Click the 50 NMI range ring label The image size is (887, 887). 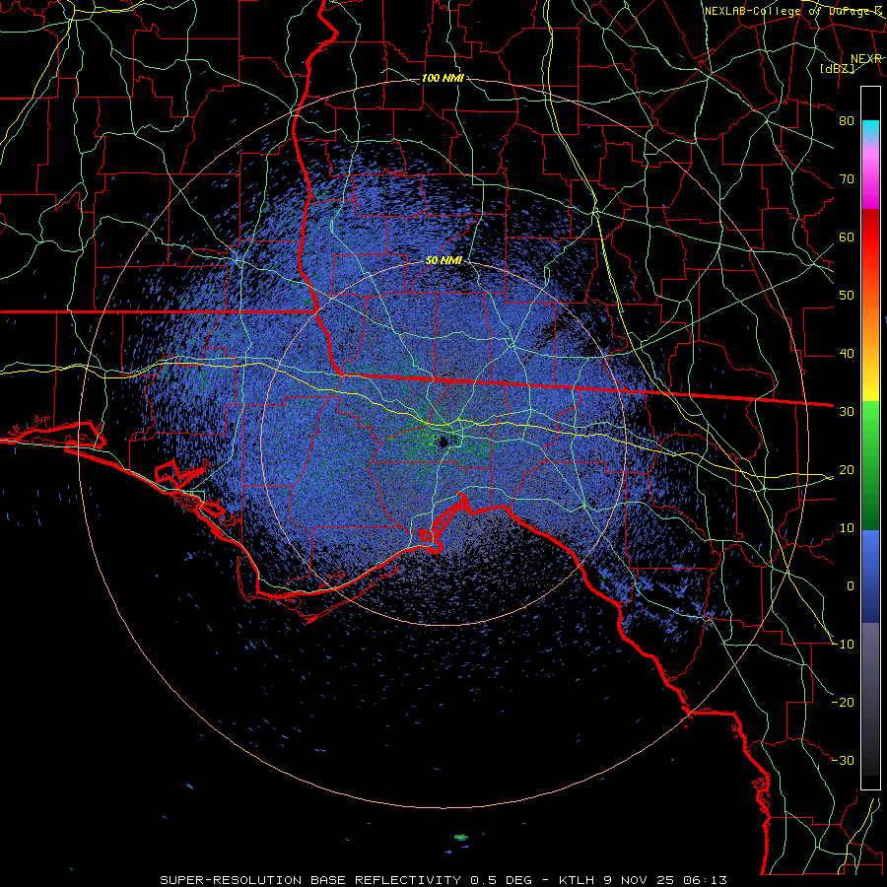443,260
